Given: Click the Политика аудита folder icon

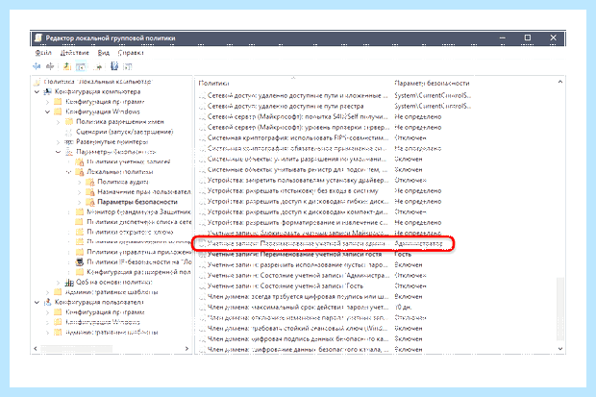Looking at the screenshot, I should pyautogui.click(x=90, y=182).
